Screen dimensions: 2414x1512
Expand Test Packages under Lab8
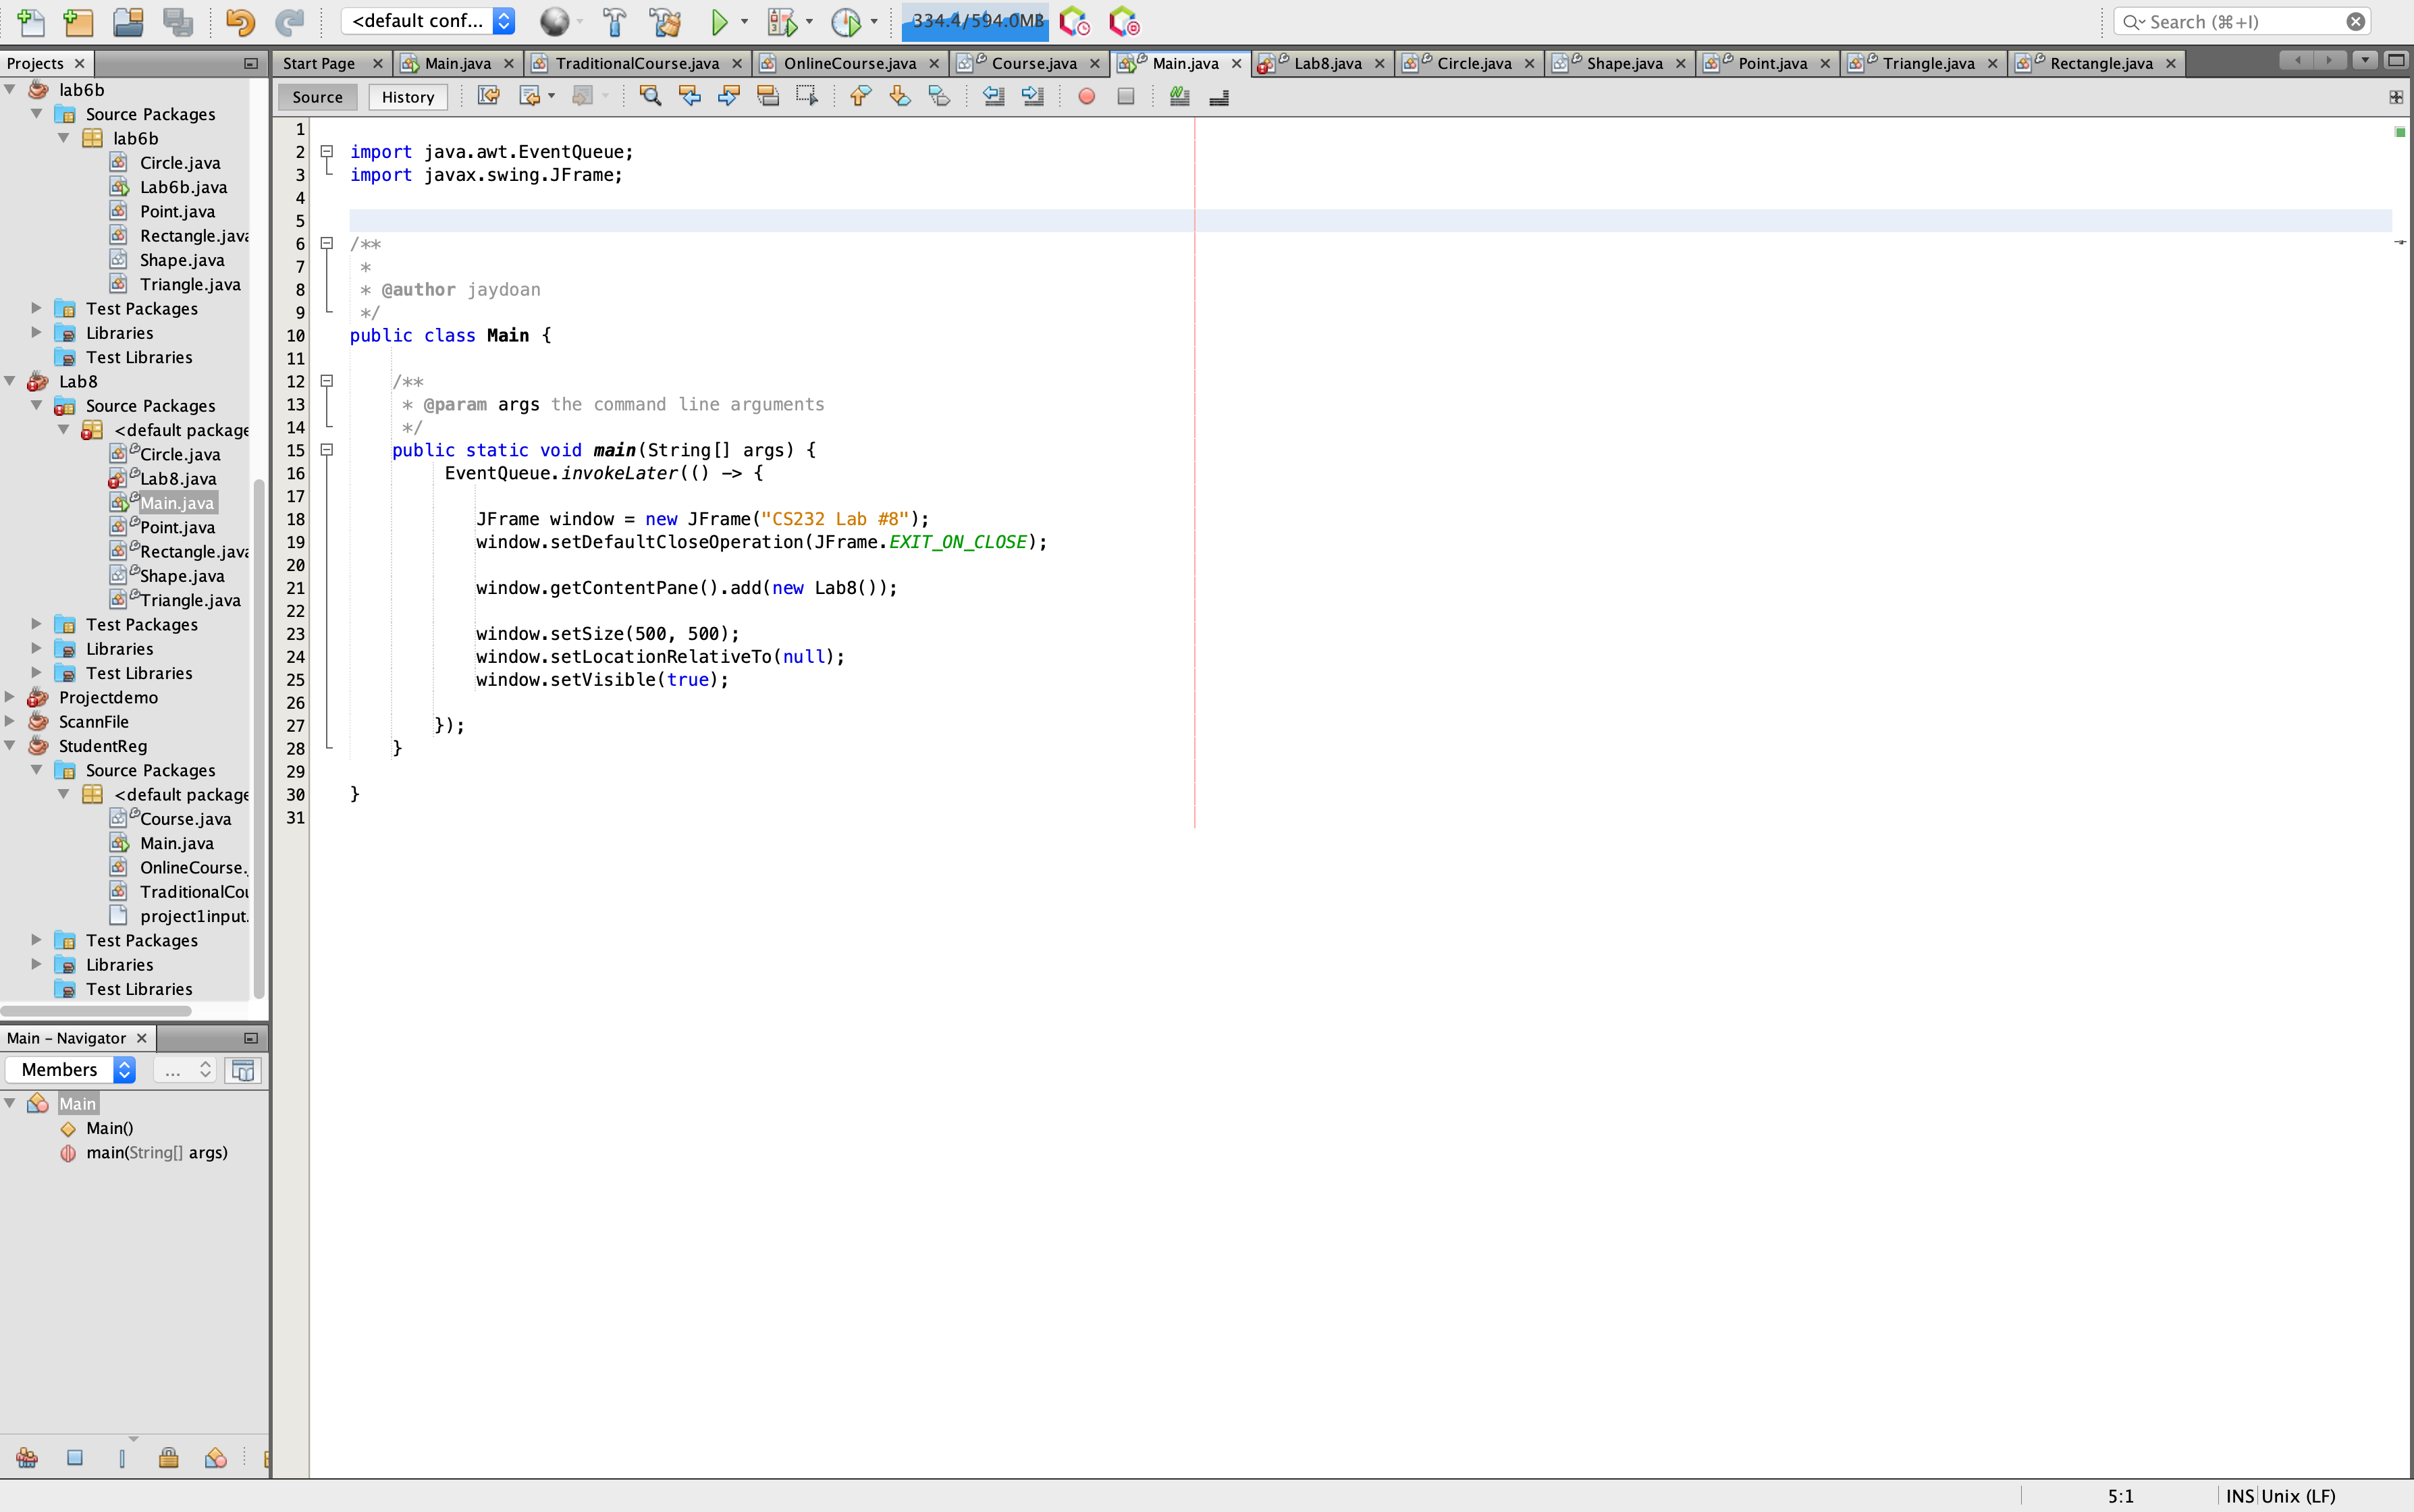(x=37, y=623)
